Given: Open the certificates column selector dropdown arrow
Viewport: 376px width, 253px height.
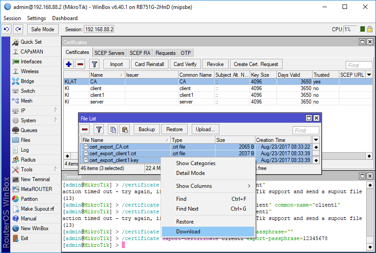Looking at the screenshot, I should [x=369, y=75].
